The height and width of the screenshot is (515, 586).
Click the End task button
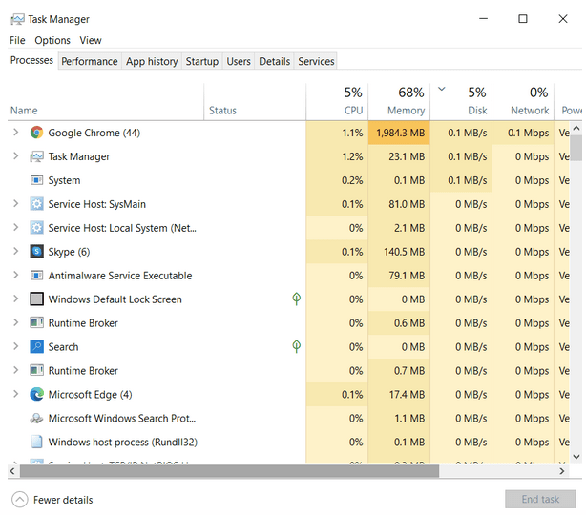pos(540,500)
